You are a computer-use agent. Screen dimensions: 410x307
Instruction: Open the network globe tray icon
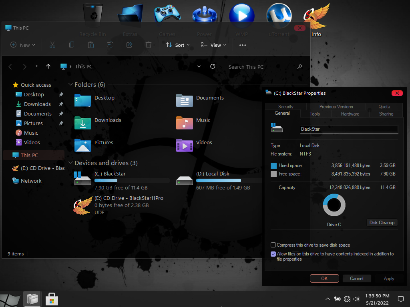click(x=347, y=299)
